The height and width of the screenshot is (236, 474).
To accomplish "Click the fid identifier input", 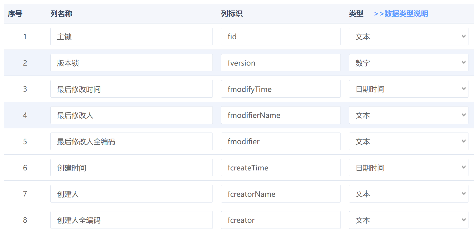I will pyautogui.click(x=281, y=37).
